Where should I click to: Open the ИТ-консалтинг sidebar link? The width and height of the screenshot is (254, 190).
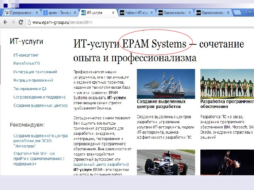[x=26, y=55]
